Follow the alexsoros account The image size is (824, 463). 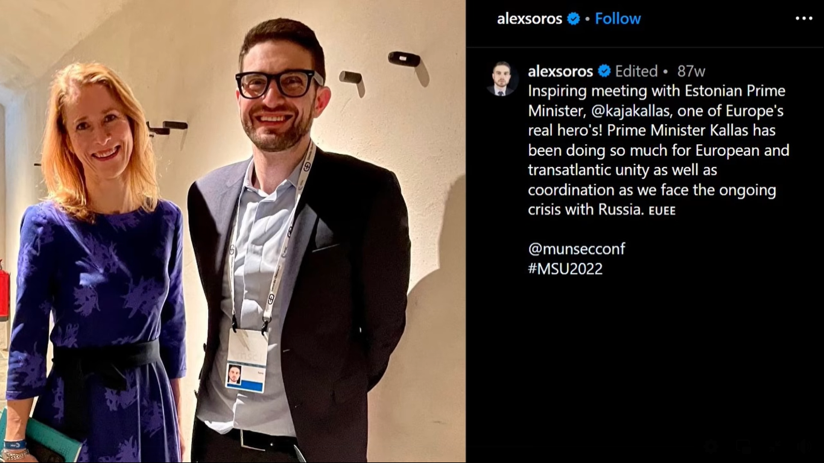(618, 19)
